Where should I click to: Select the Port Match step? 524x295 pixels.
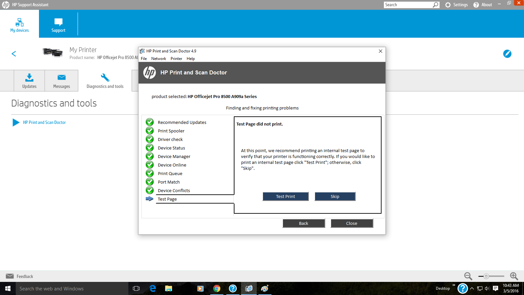coord(169,182)
